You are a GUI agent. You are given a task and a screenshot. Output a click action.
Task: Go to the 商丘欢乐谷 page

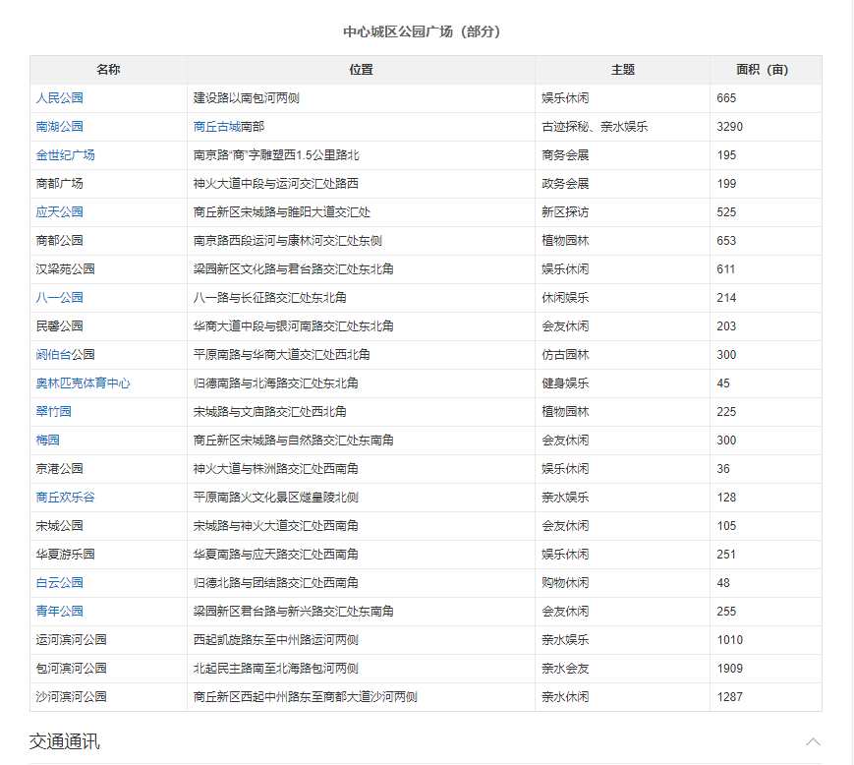click(66, 498)
